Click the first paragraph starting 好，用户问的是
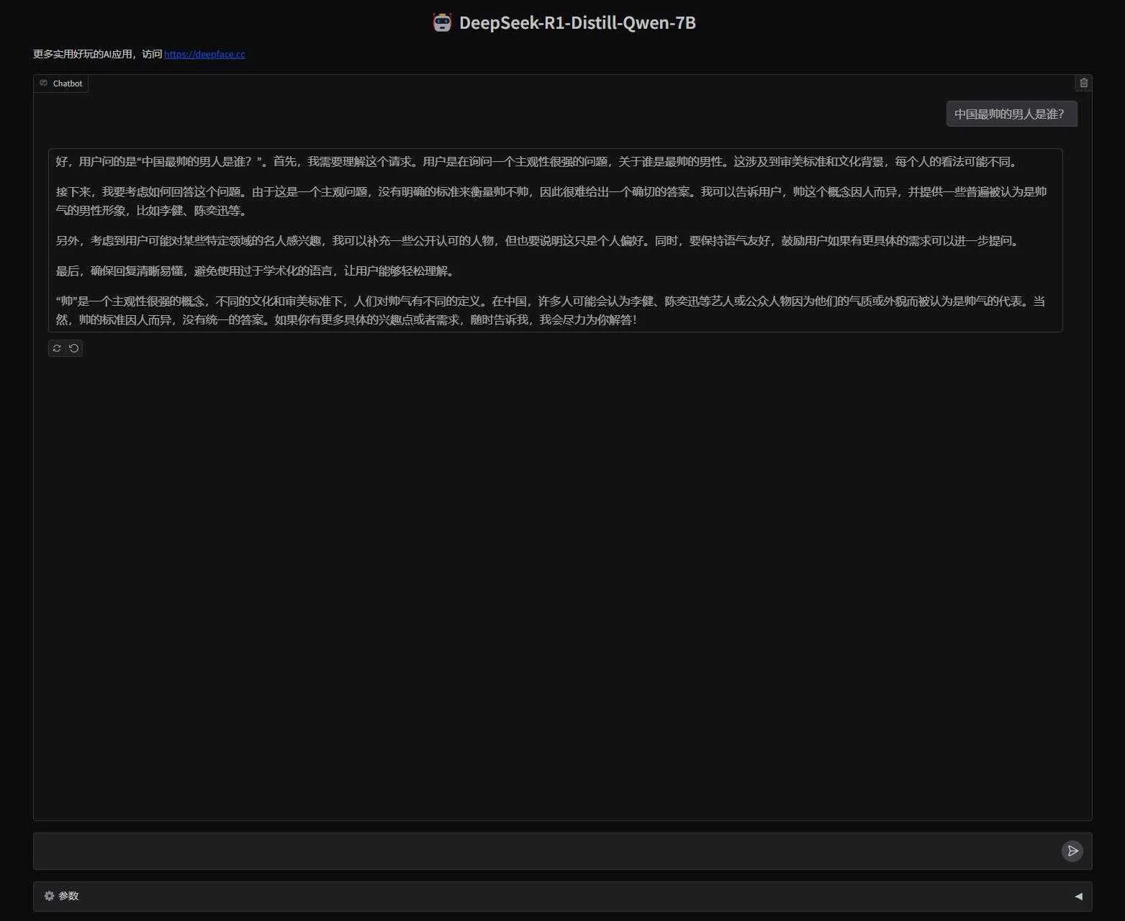This screenshot has width=1125, height=921. coord(537,162)
